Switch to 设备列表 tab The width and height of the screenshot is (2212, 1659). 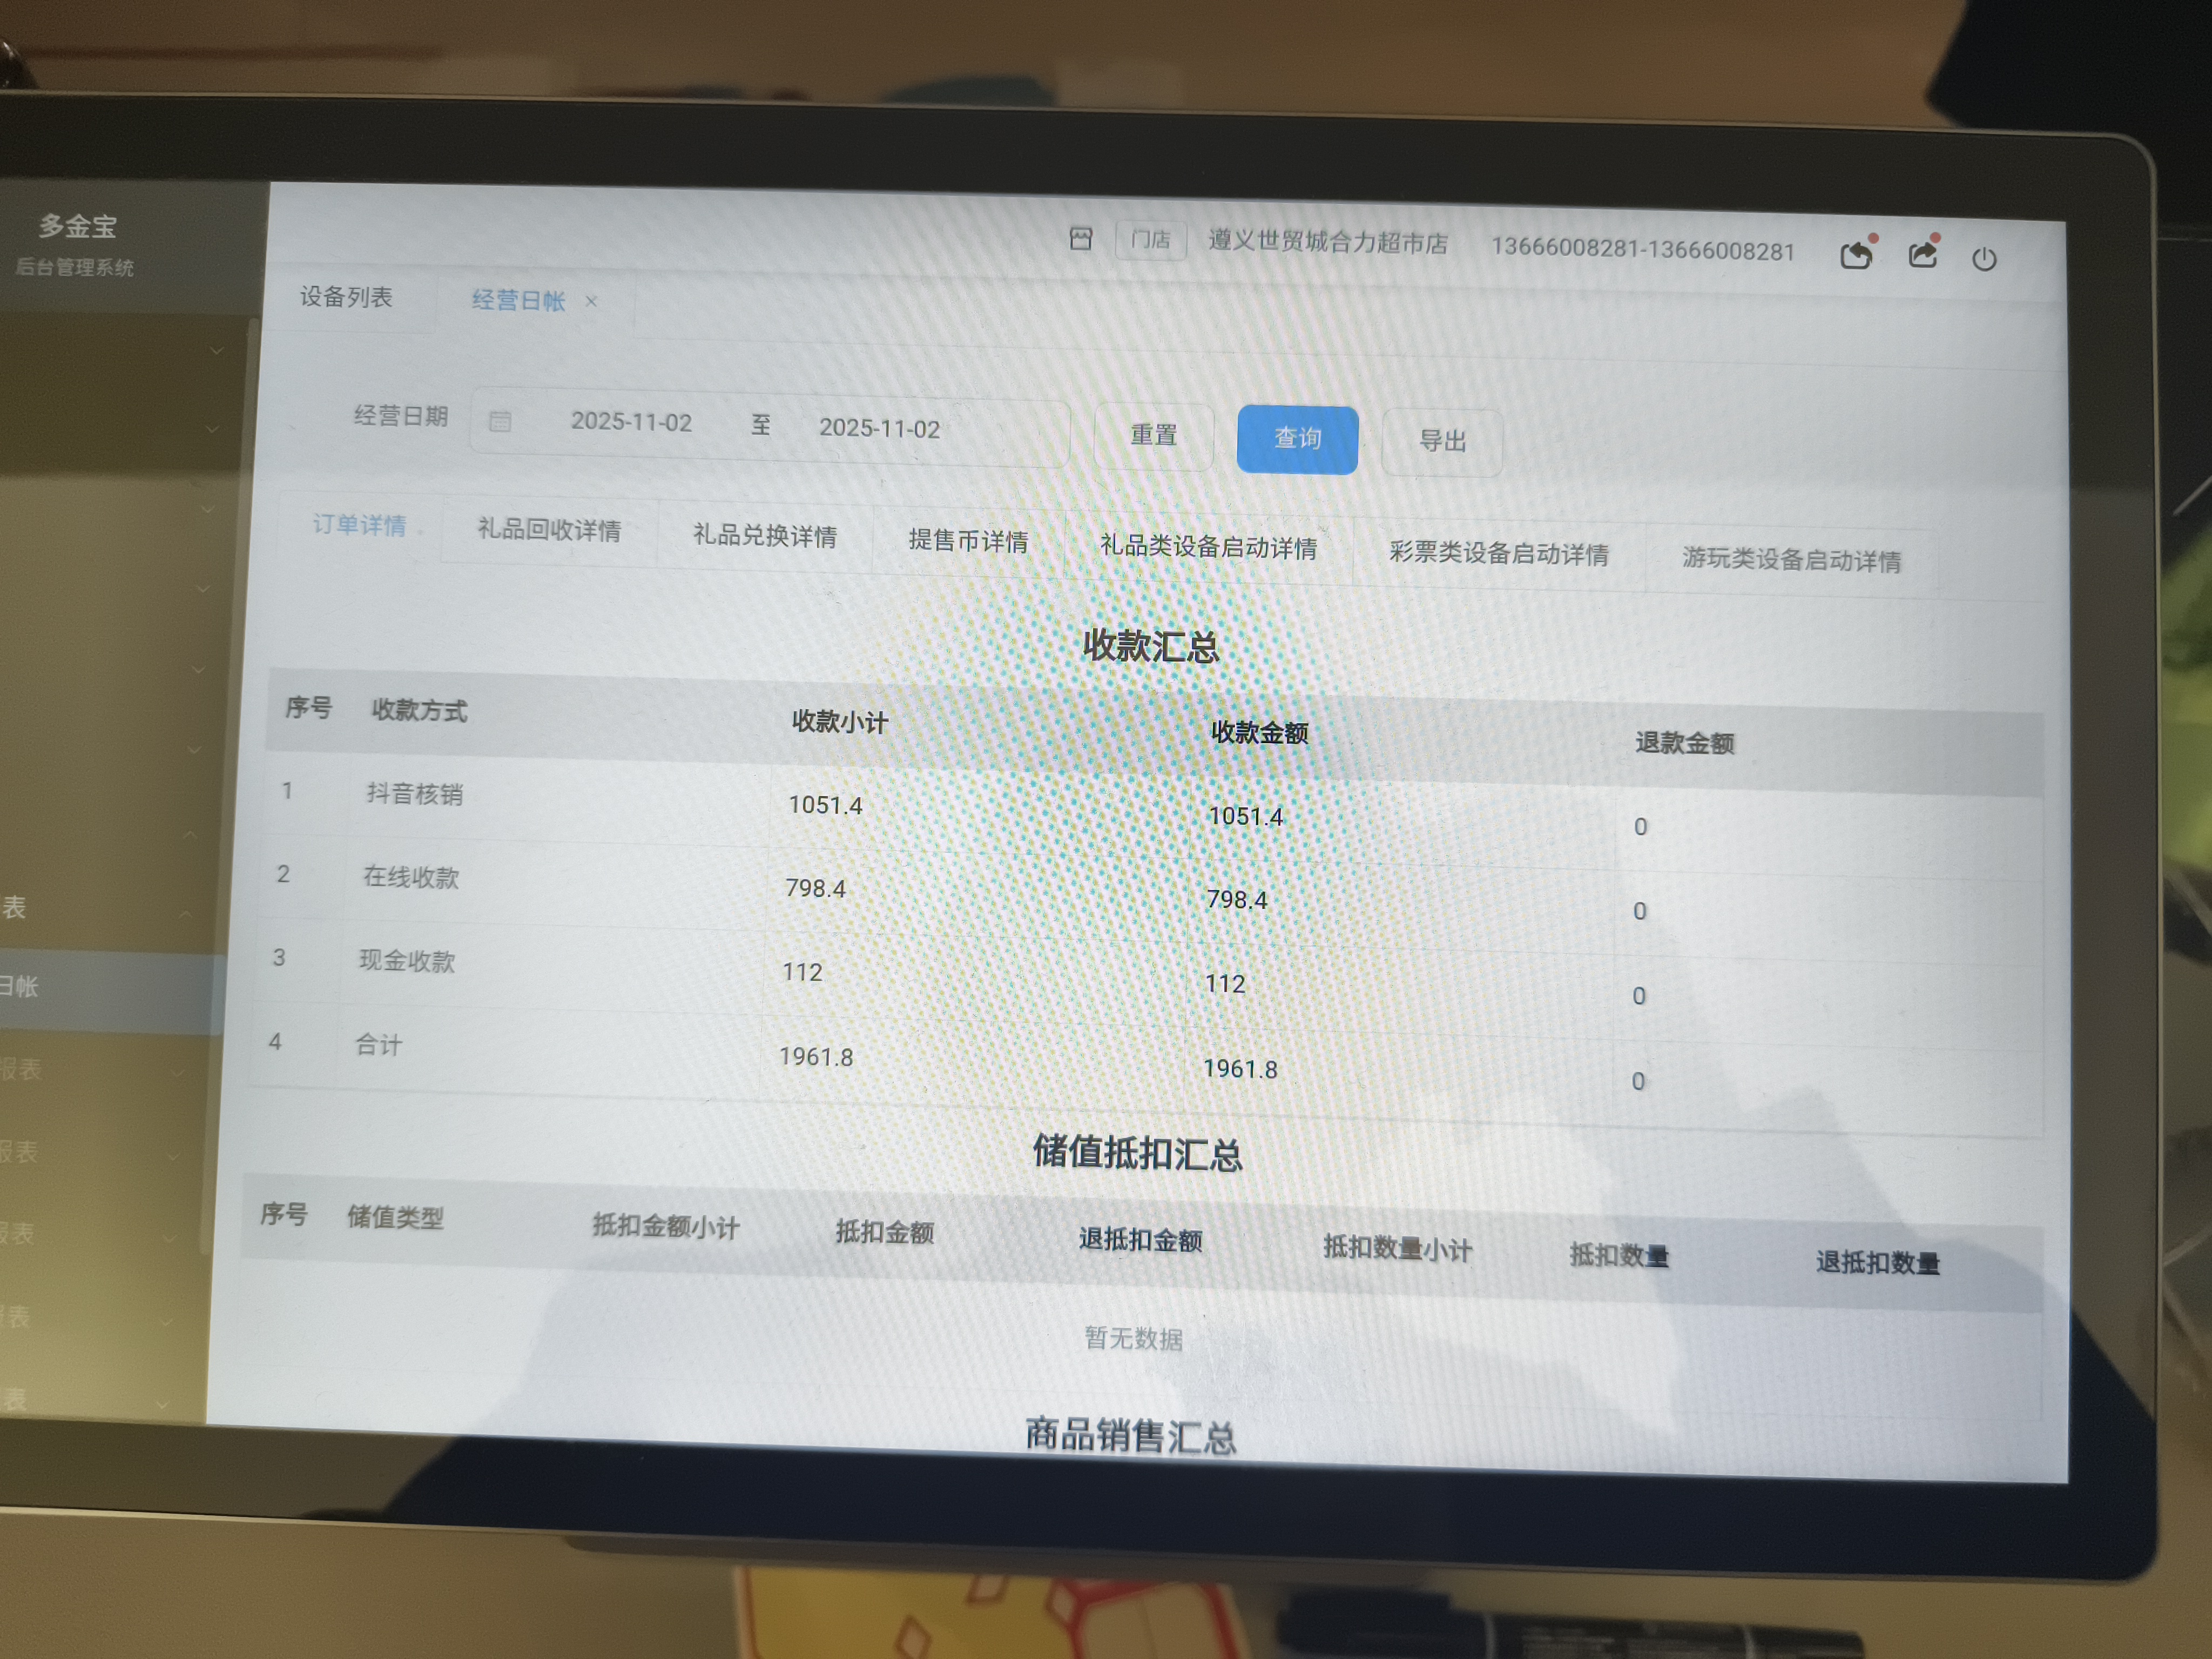(346, 296)
